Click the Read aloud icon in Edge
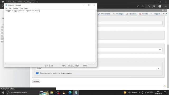The width and height of the screenshot is (169, 95). click(x=138, y=6)
